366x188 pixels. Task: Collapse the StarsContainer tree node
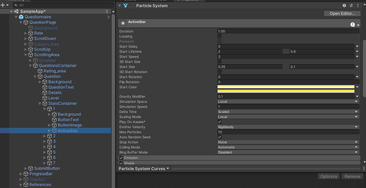(x=40, y=103)
